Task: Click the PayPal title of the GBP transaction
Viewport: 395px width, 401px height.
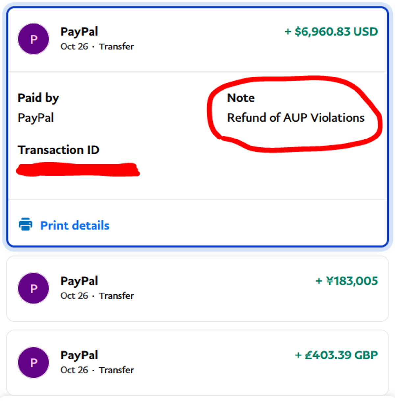Action: [79, 355]
